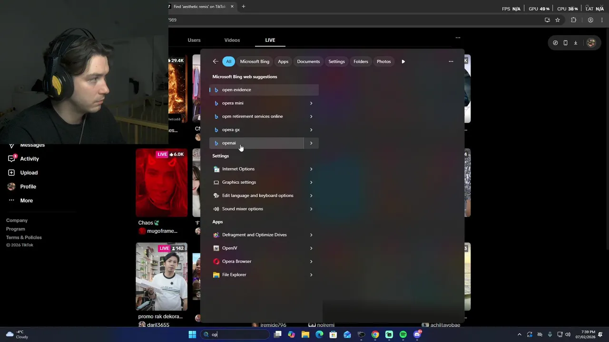Select the All filter chip
This screenshot has height=342, width=609.
coord(228,61)
